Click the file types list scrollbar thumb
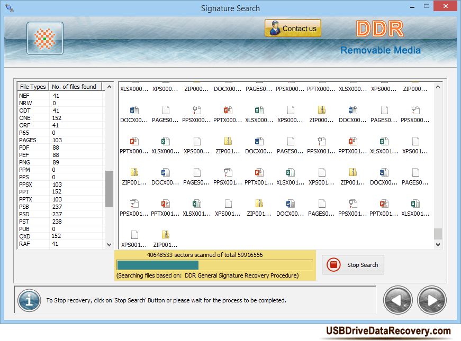 [109, 189]
